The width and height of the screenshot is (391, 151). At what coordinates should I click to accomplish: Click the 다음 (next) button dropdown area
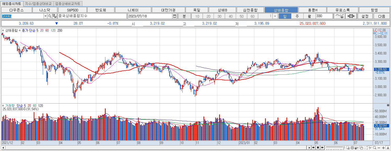382,16
